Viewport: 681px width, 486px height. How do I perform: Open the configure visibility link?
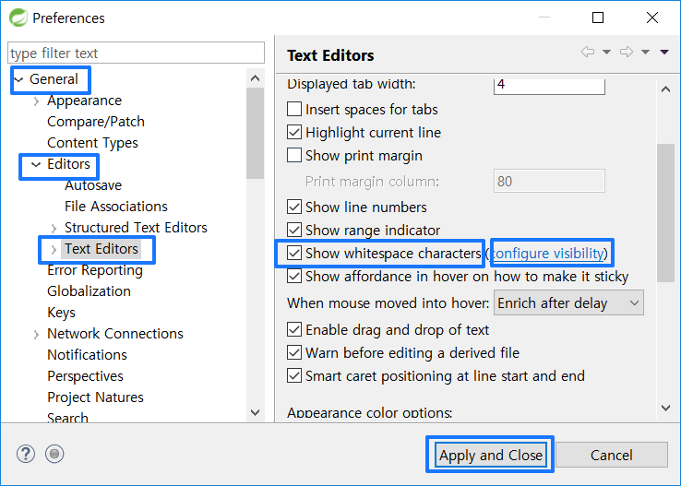pos(547,253)
